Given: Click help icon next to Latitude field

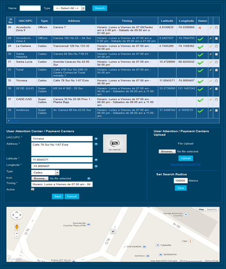Looking at the screenshot, I should 96,160.
